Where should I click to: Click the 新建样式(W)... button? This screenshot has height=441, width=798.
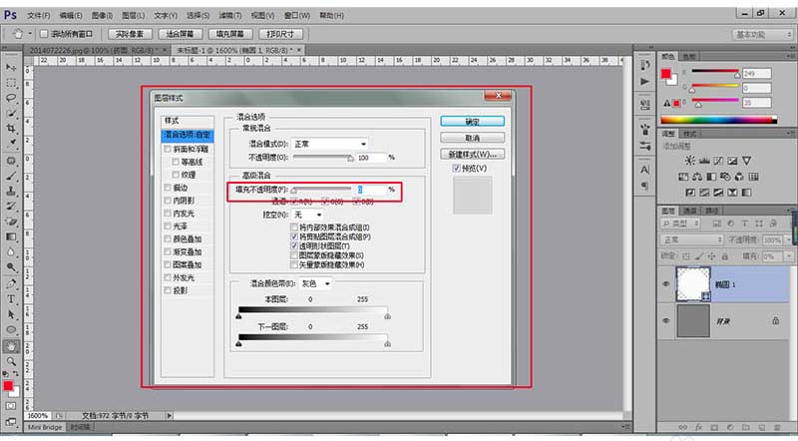(472, 154)
